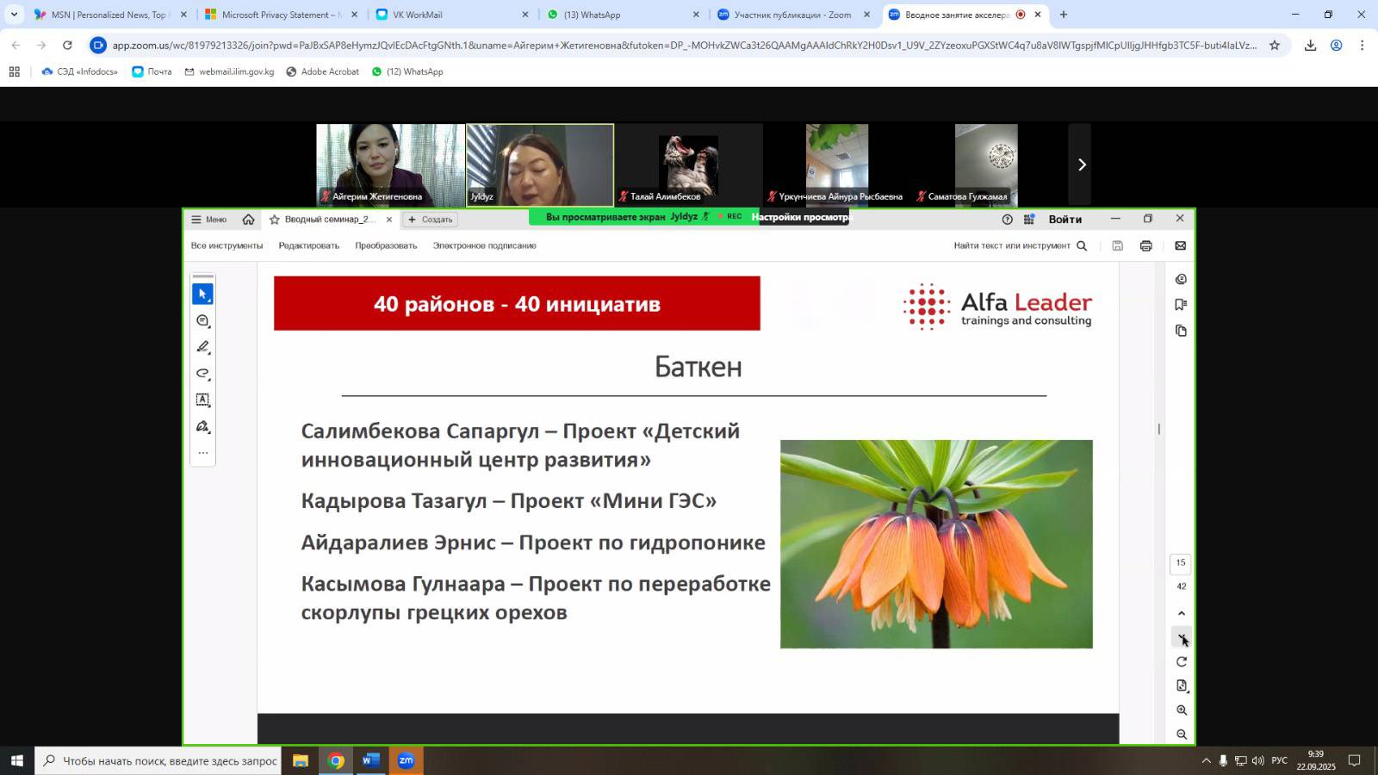Reload the Zoom web page

coord(67,45)
